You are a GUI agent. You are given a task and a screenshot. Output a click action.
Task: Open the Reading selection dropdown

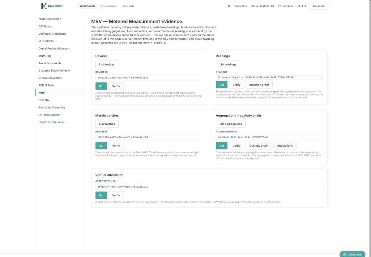[x=270, y=78]
